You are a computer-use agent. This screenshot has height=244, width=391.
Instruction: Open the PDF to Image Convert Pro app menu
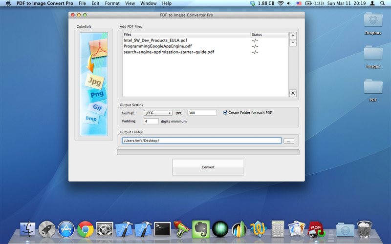tap(45, 3)
